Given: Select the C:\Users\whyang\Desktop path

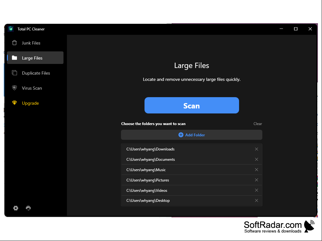Looking at the screenshot, I should pos(148,201).
